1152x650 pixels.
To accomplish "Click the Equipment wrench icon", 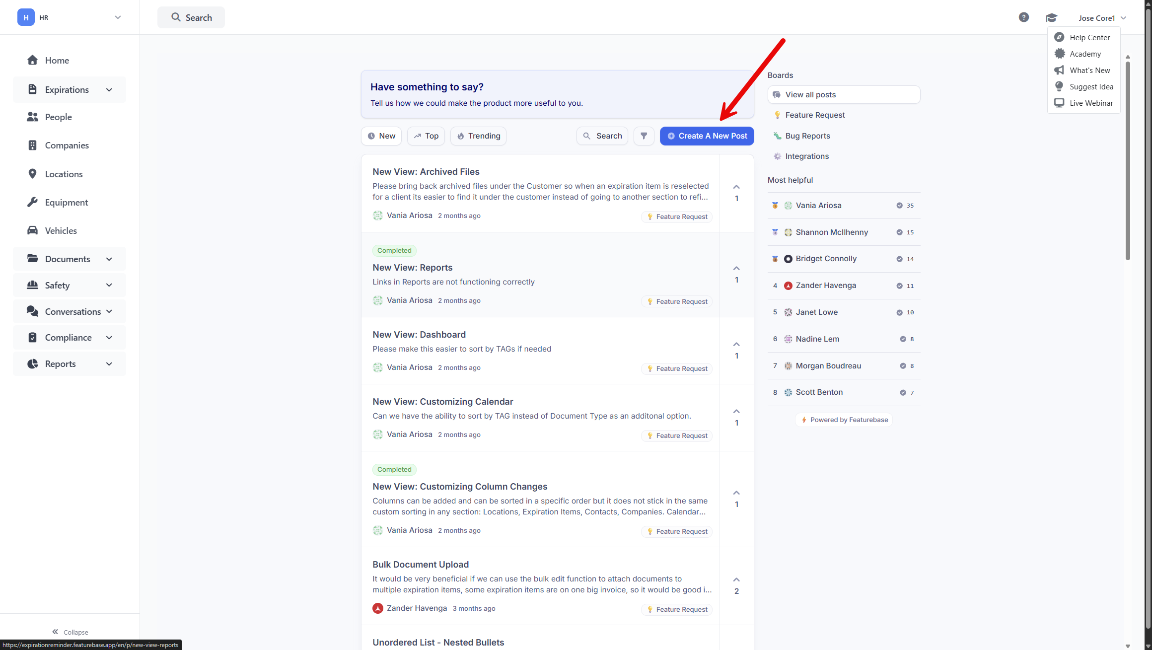I will pyautogui.click(x=32, y=202).
